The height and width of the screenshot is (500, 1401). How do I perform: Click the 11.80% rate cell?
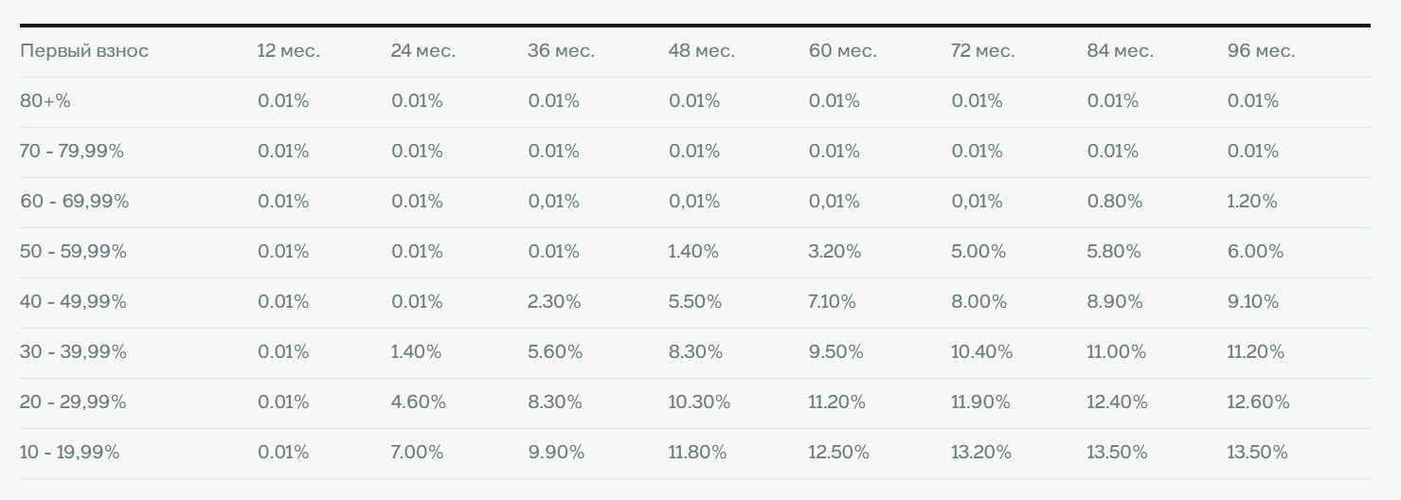pyautogui.click(x=698, y=453)
